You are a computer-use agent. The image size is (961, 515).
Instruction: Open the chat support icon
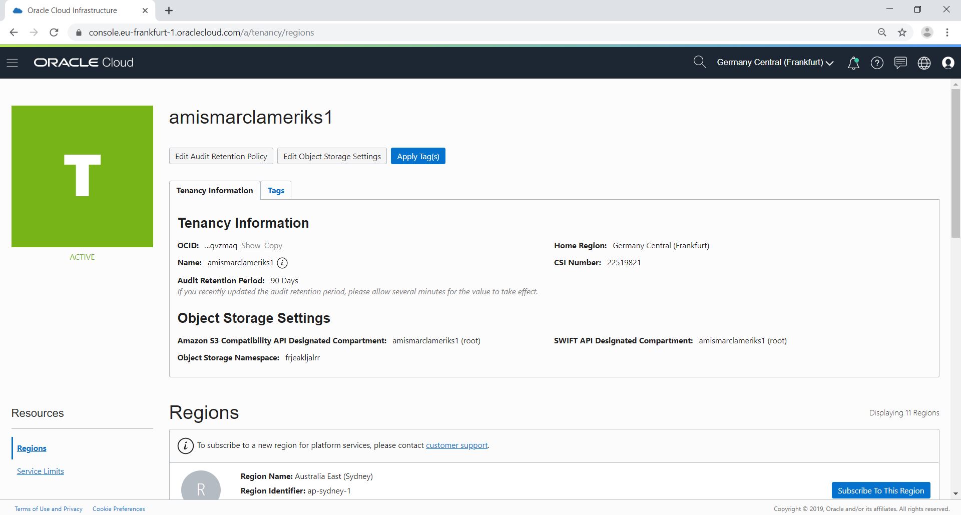[900, 63]
